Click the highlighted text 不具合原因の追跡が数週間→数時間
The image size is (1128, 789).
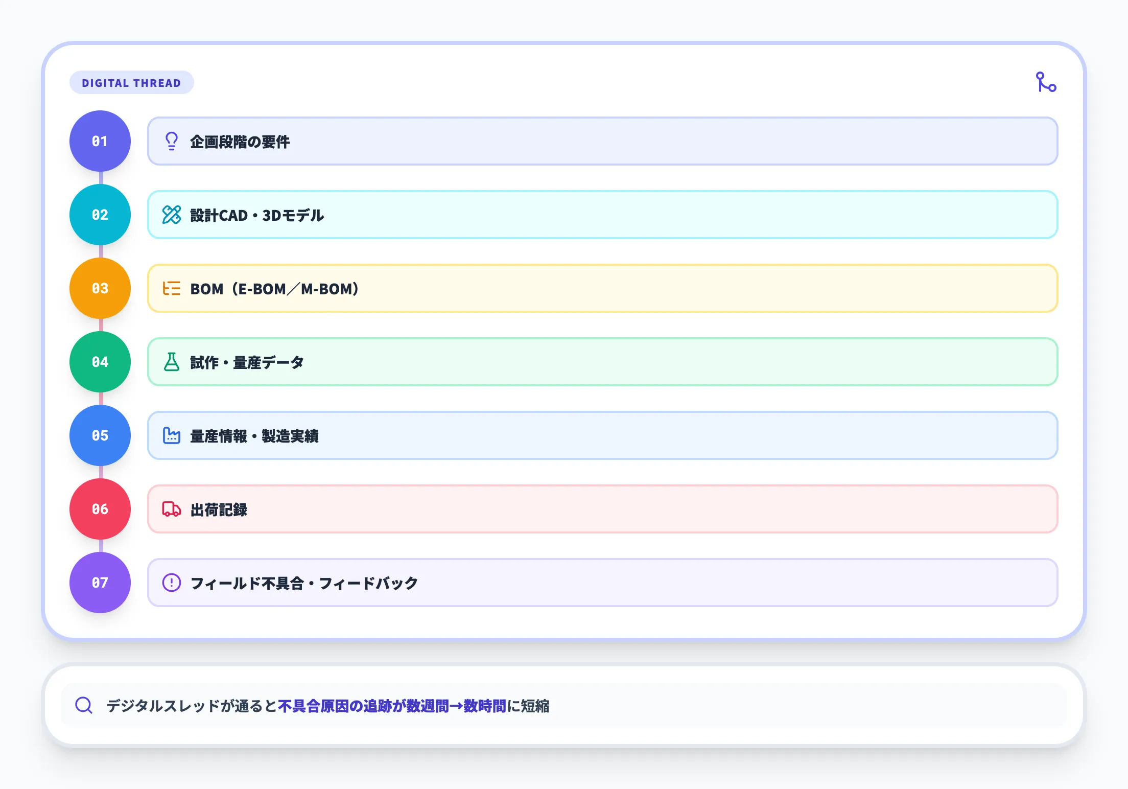point(392,706)
